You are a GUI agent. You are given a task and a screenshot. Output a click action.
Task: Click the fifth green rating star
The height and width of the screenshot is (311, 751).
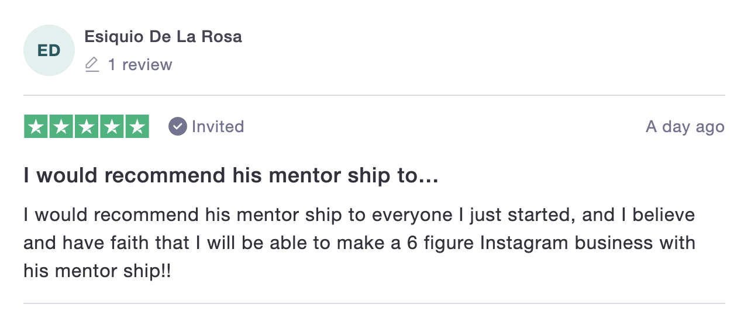click(x=137, y=127)
